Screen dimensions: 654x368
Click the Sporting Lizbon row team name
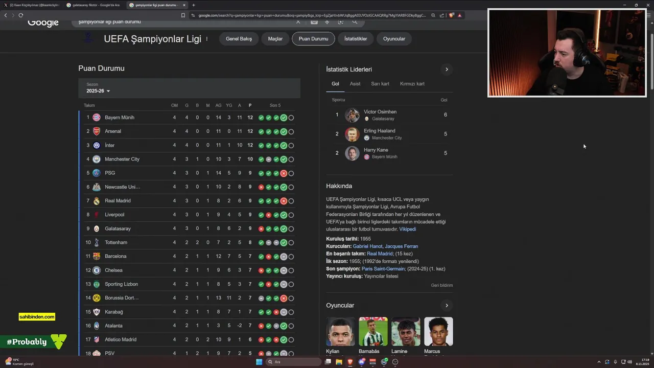122,284
